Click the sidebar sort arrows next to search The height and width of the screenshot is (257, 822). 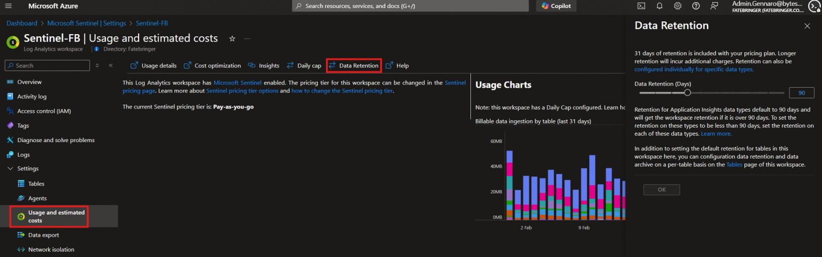(x=97, y=66)
